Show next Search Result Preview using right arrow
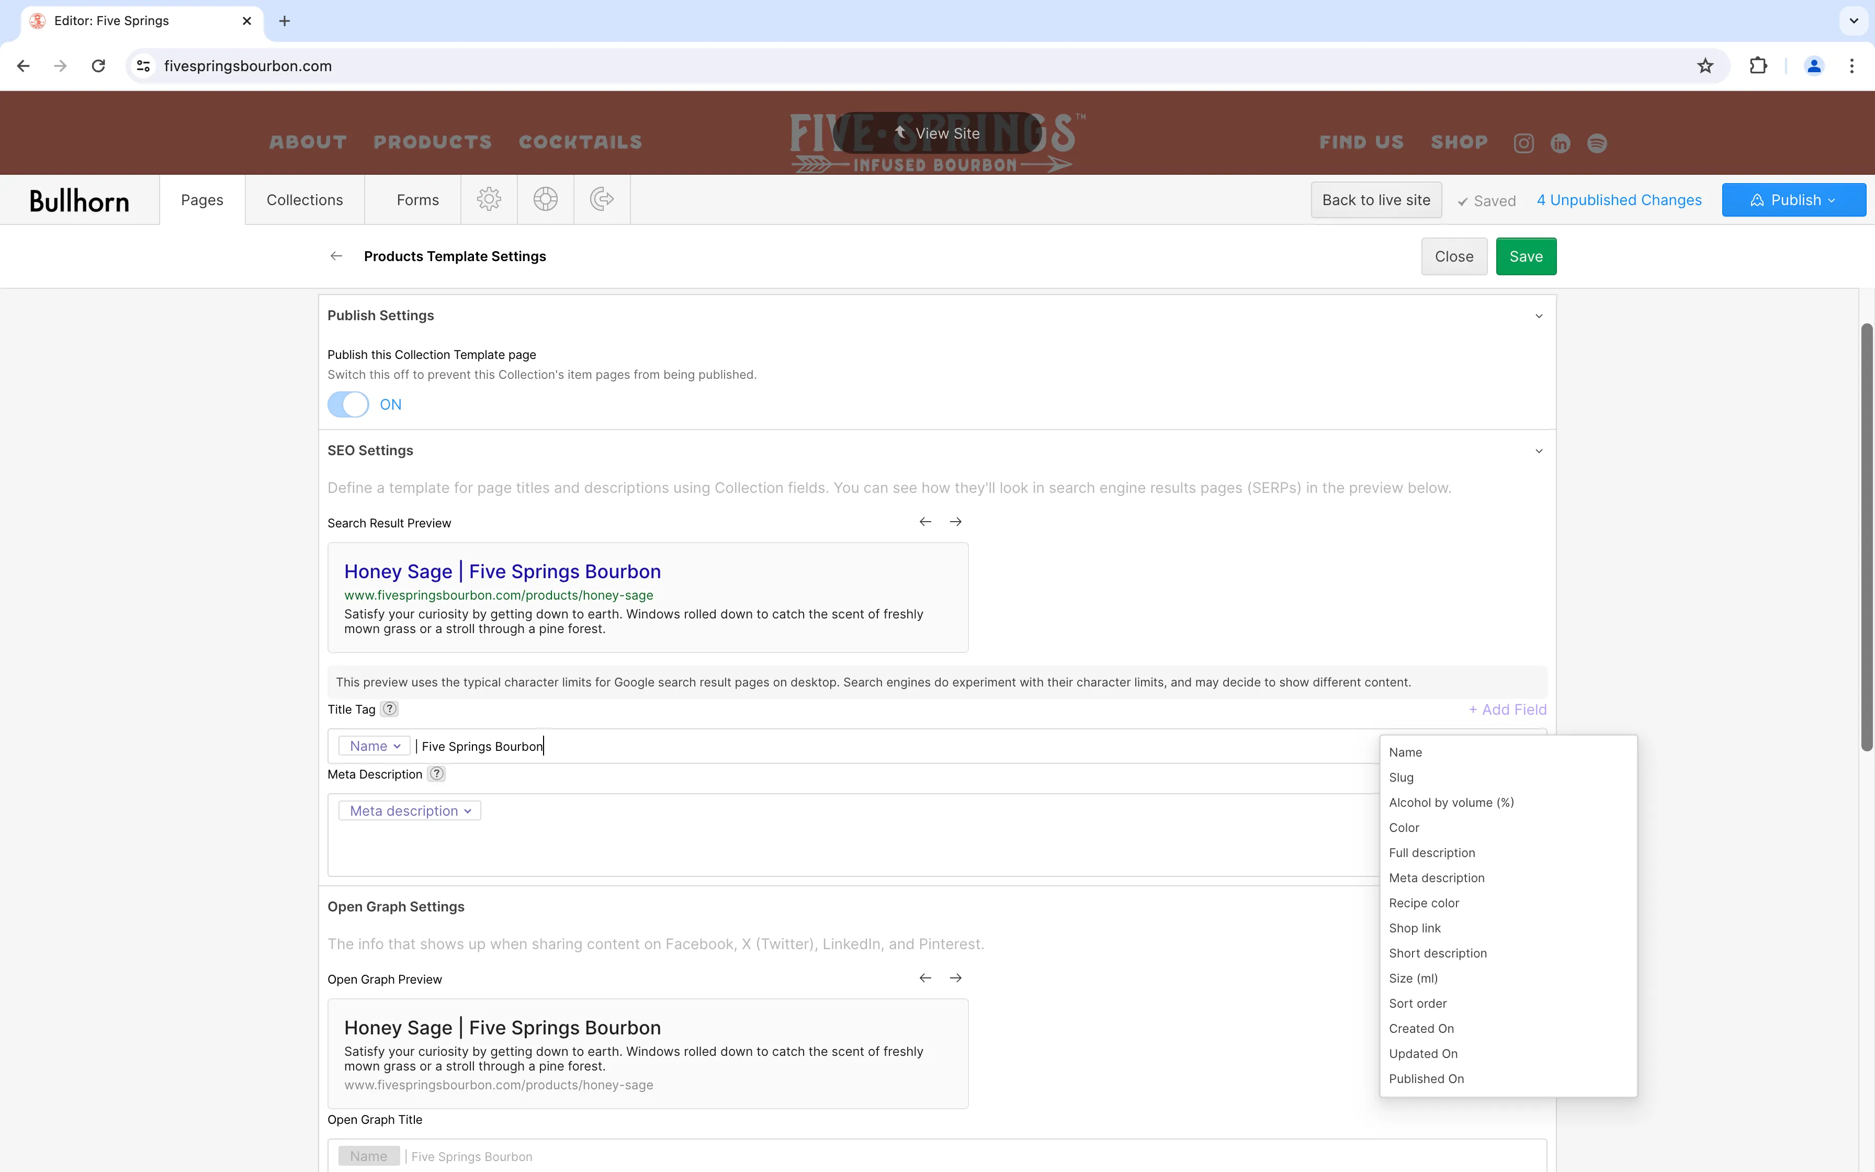The height and width of the screenshot is (1172, 1875). click(x=955, y=522)
